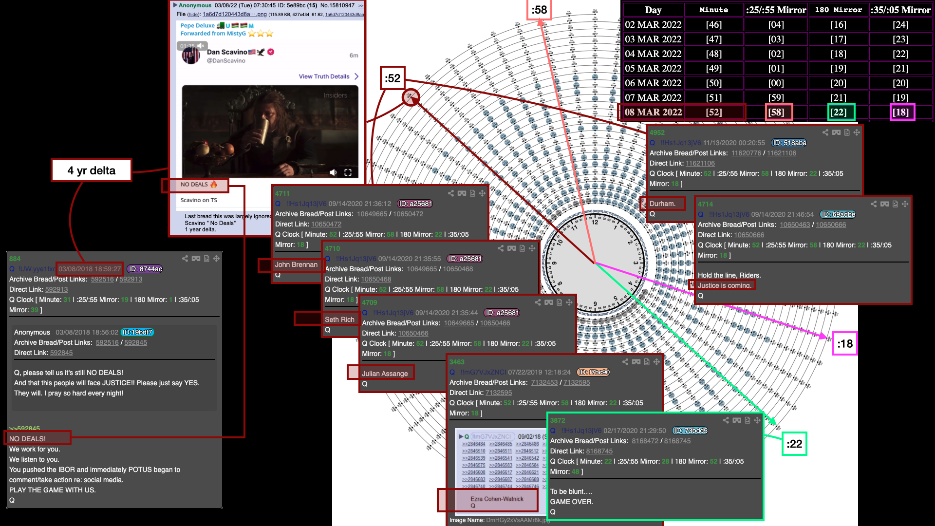Click VR goggles icon on post 3872
Viewport: 935px width, 526px height.
(737, 420)
